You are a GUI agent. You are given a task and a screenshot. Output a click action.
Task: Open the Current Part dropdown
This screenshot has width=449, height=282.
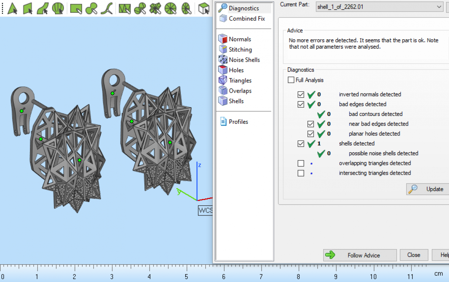[x=439, y=6]
